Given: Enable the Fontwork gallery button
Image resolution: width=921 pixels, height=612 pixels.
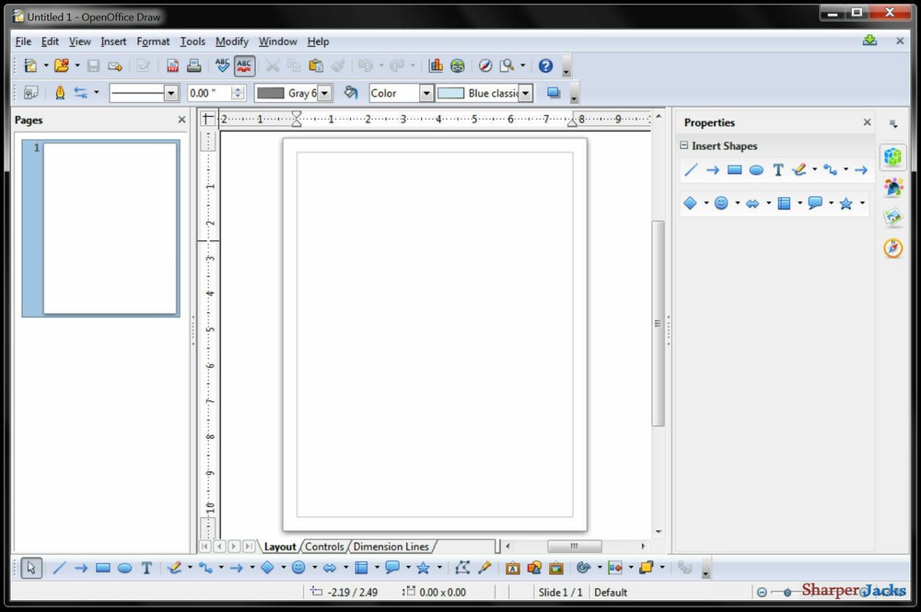Looking at the screenshot, I should tap(513, 568).
